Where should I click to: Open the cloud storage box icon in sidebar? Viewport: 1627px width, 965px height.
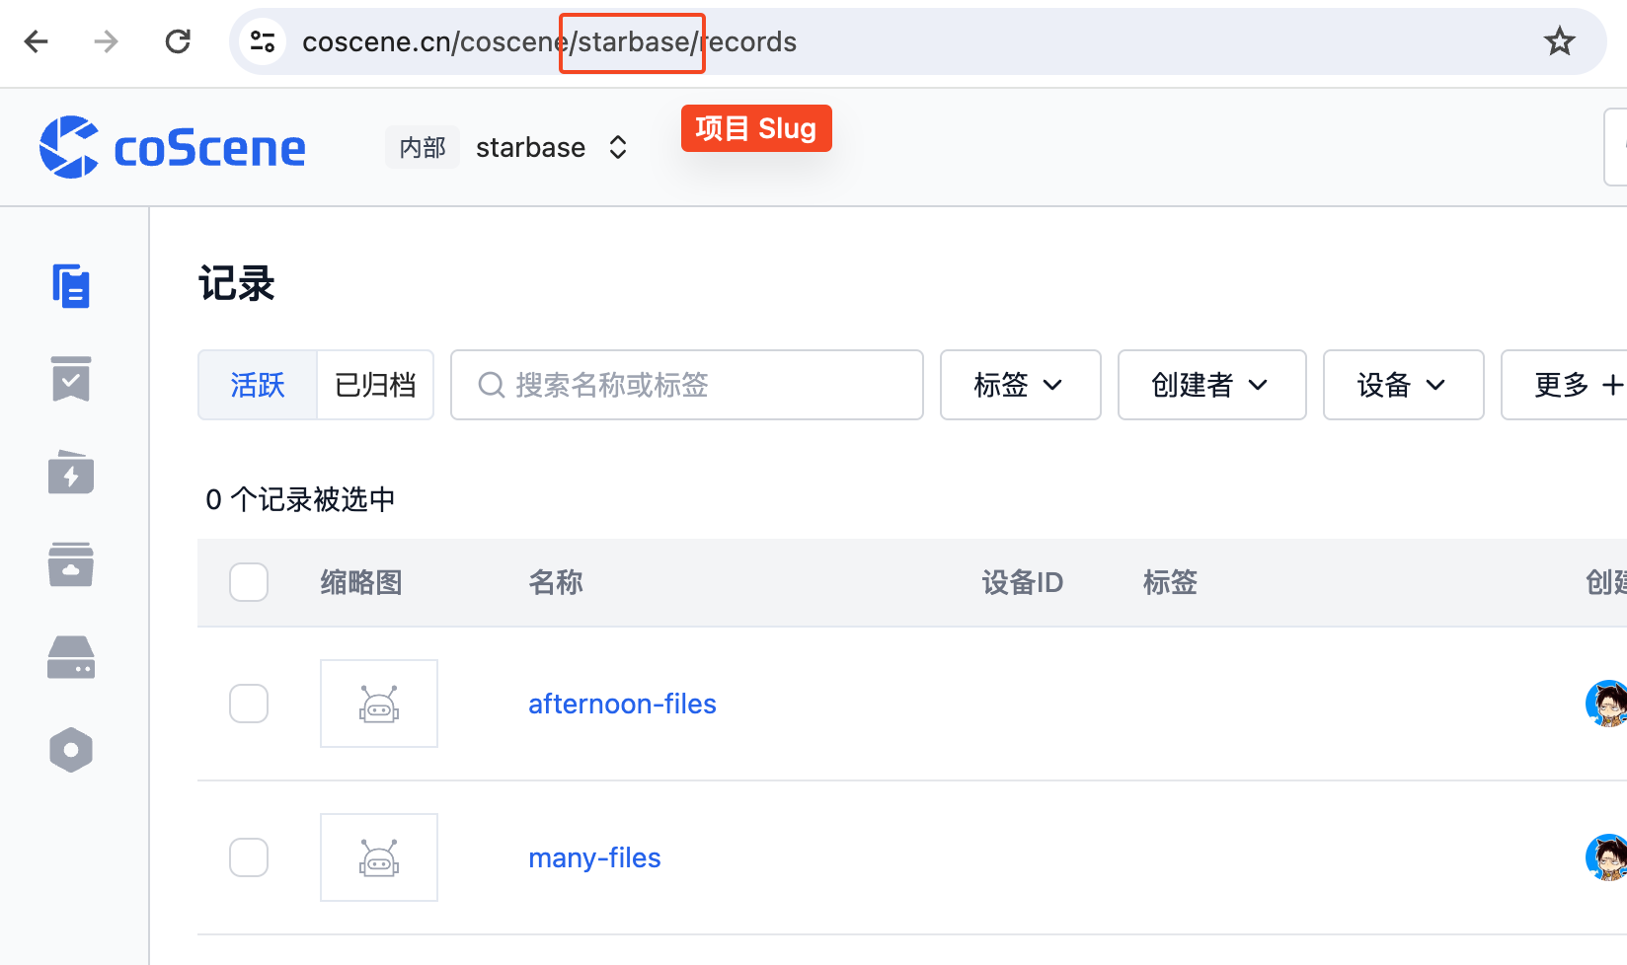[x=71, y=564]
